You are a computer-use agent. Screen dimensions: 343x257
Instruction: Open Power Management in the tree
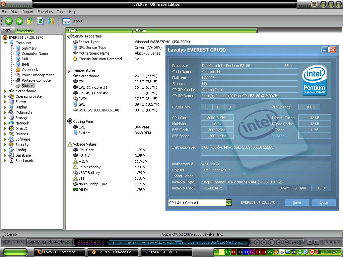[38, 75]
